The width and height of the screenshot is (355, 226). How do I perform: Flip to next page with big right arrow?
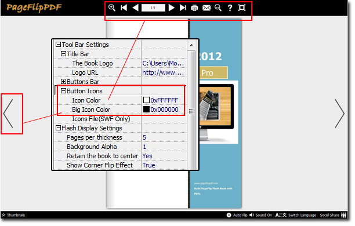(340, 114)
